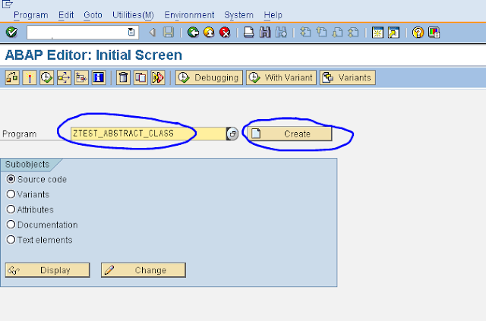This screenshot has height=321, width=486.
Task: Click the Display object list icon
Action: (x=81, y=77)
